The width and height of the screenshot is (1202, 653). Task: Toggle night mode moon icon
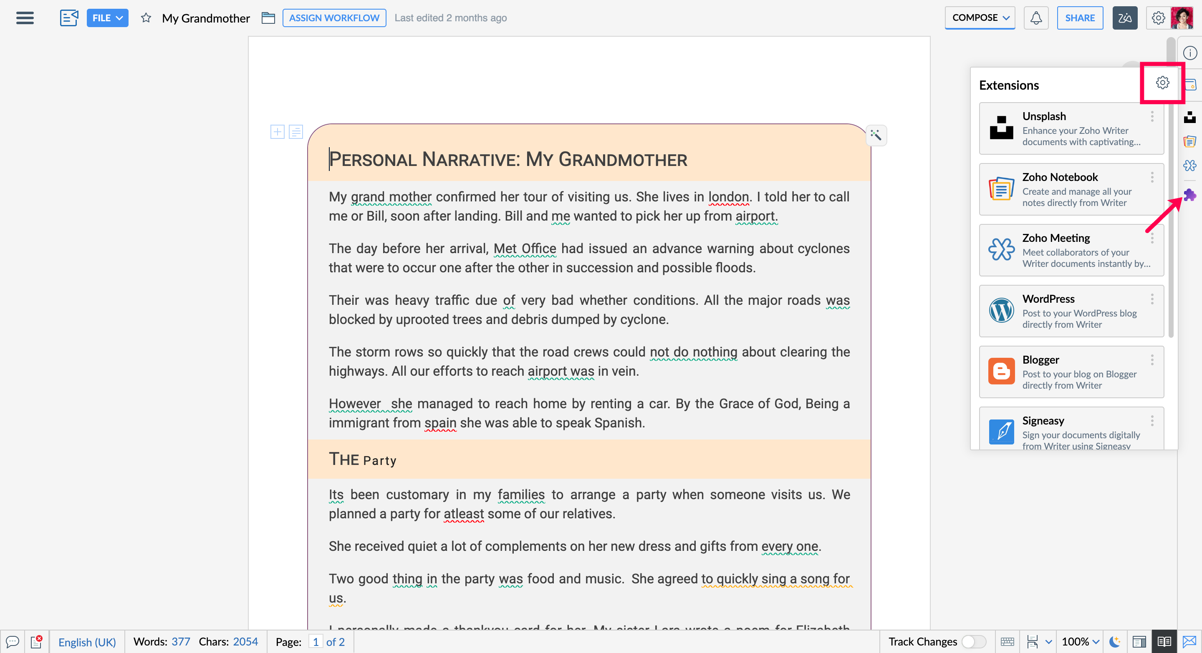point(1115,642)
